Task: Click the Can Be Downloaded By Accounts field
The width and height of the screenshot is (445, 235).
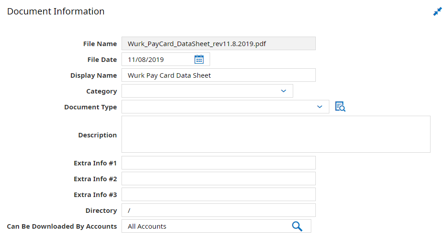Action: point(216,226)
